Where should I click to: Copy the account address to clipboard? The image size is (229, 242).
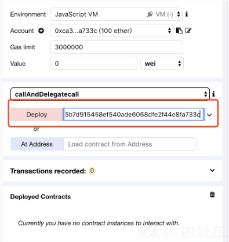179,31
